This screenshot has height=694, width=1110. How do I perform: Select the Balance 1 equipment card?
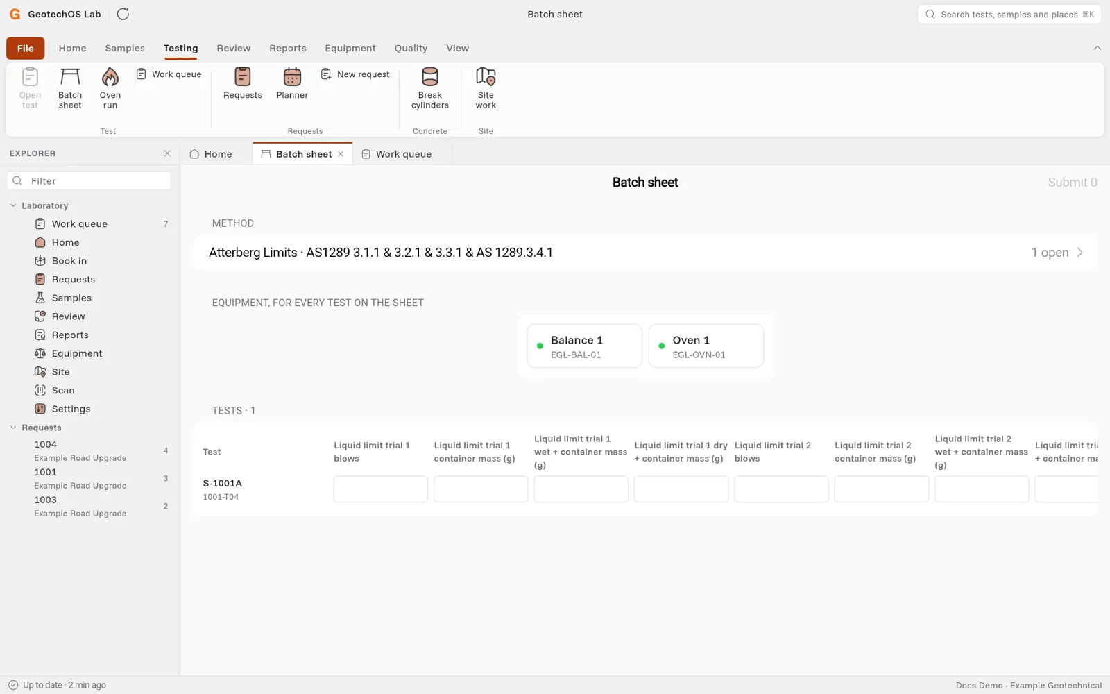coord(585,346)
